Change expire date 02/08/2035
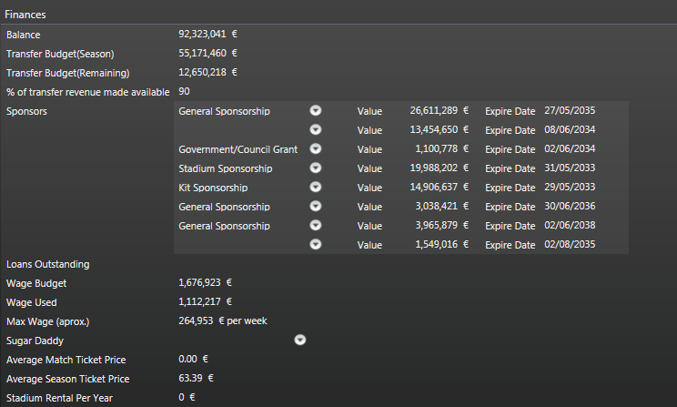The width and height of the screenshot is (677, 407). point(570,244)
